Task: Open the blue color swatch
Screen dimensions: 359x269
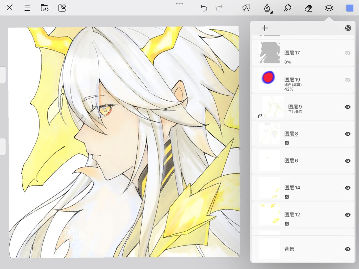Action: pyautogui.click(x=350, y=8)
